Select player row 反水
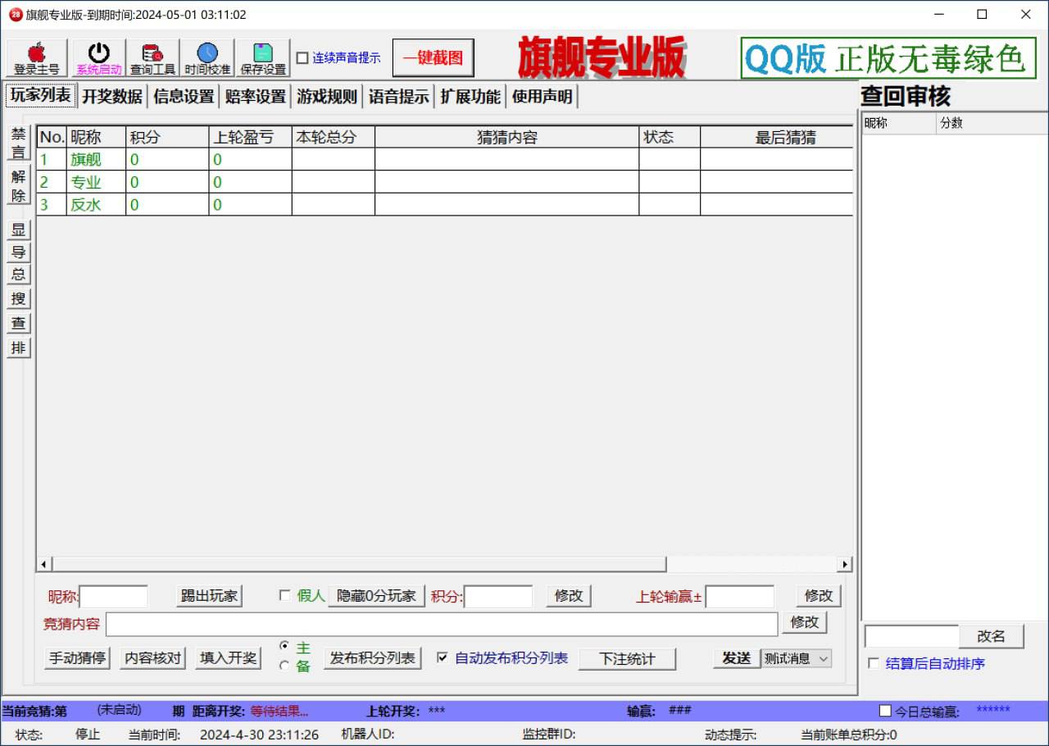The width and height of the screenshot is (1049, 746). [x=445, y=205]
